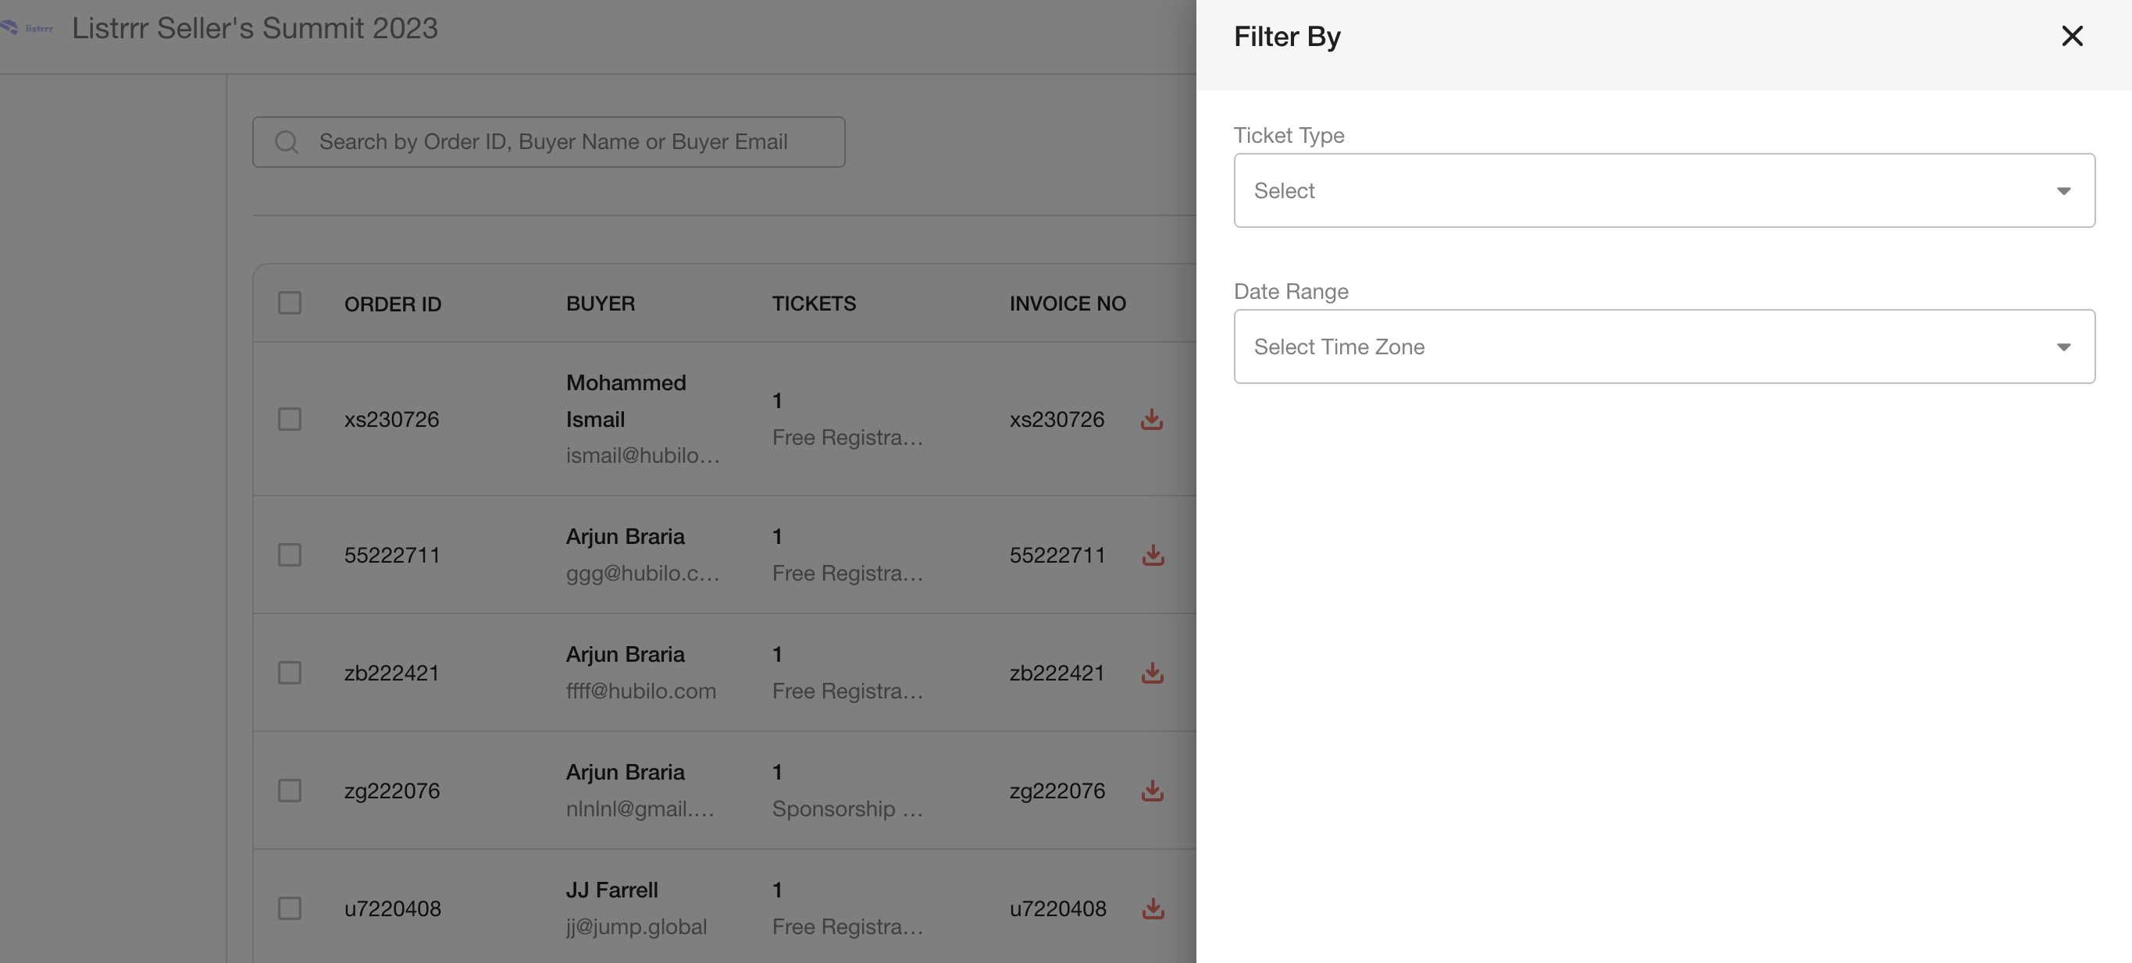This screenshot has height=963, width=2132.
Task: Click invoice number 55222711
Action: coord(1057,555)
